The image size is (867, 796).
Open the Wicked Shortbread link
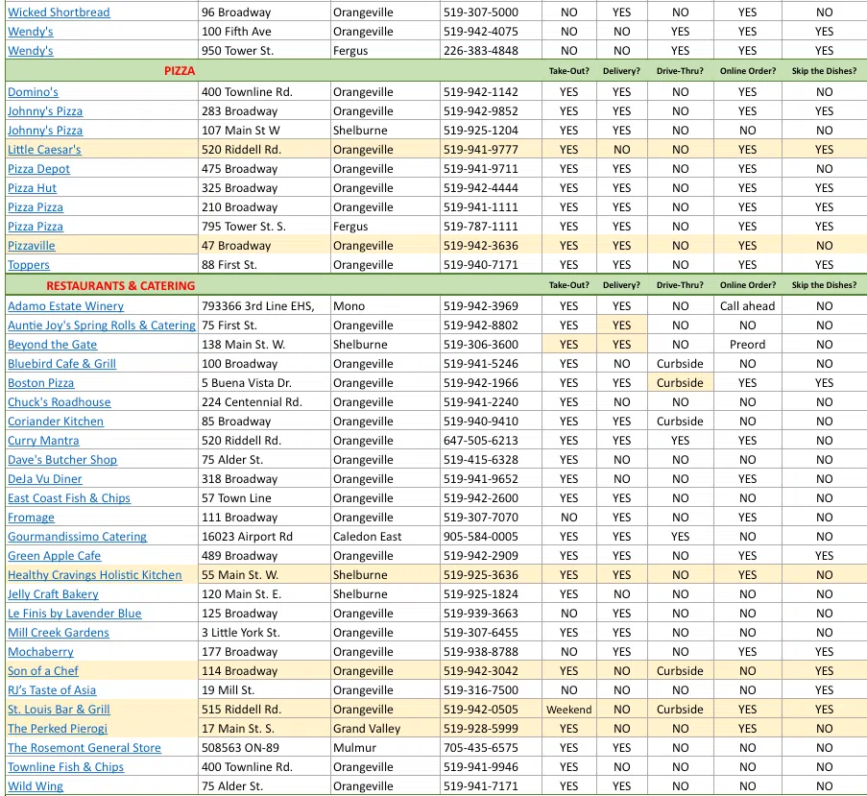point(59,12)
